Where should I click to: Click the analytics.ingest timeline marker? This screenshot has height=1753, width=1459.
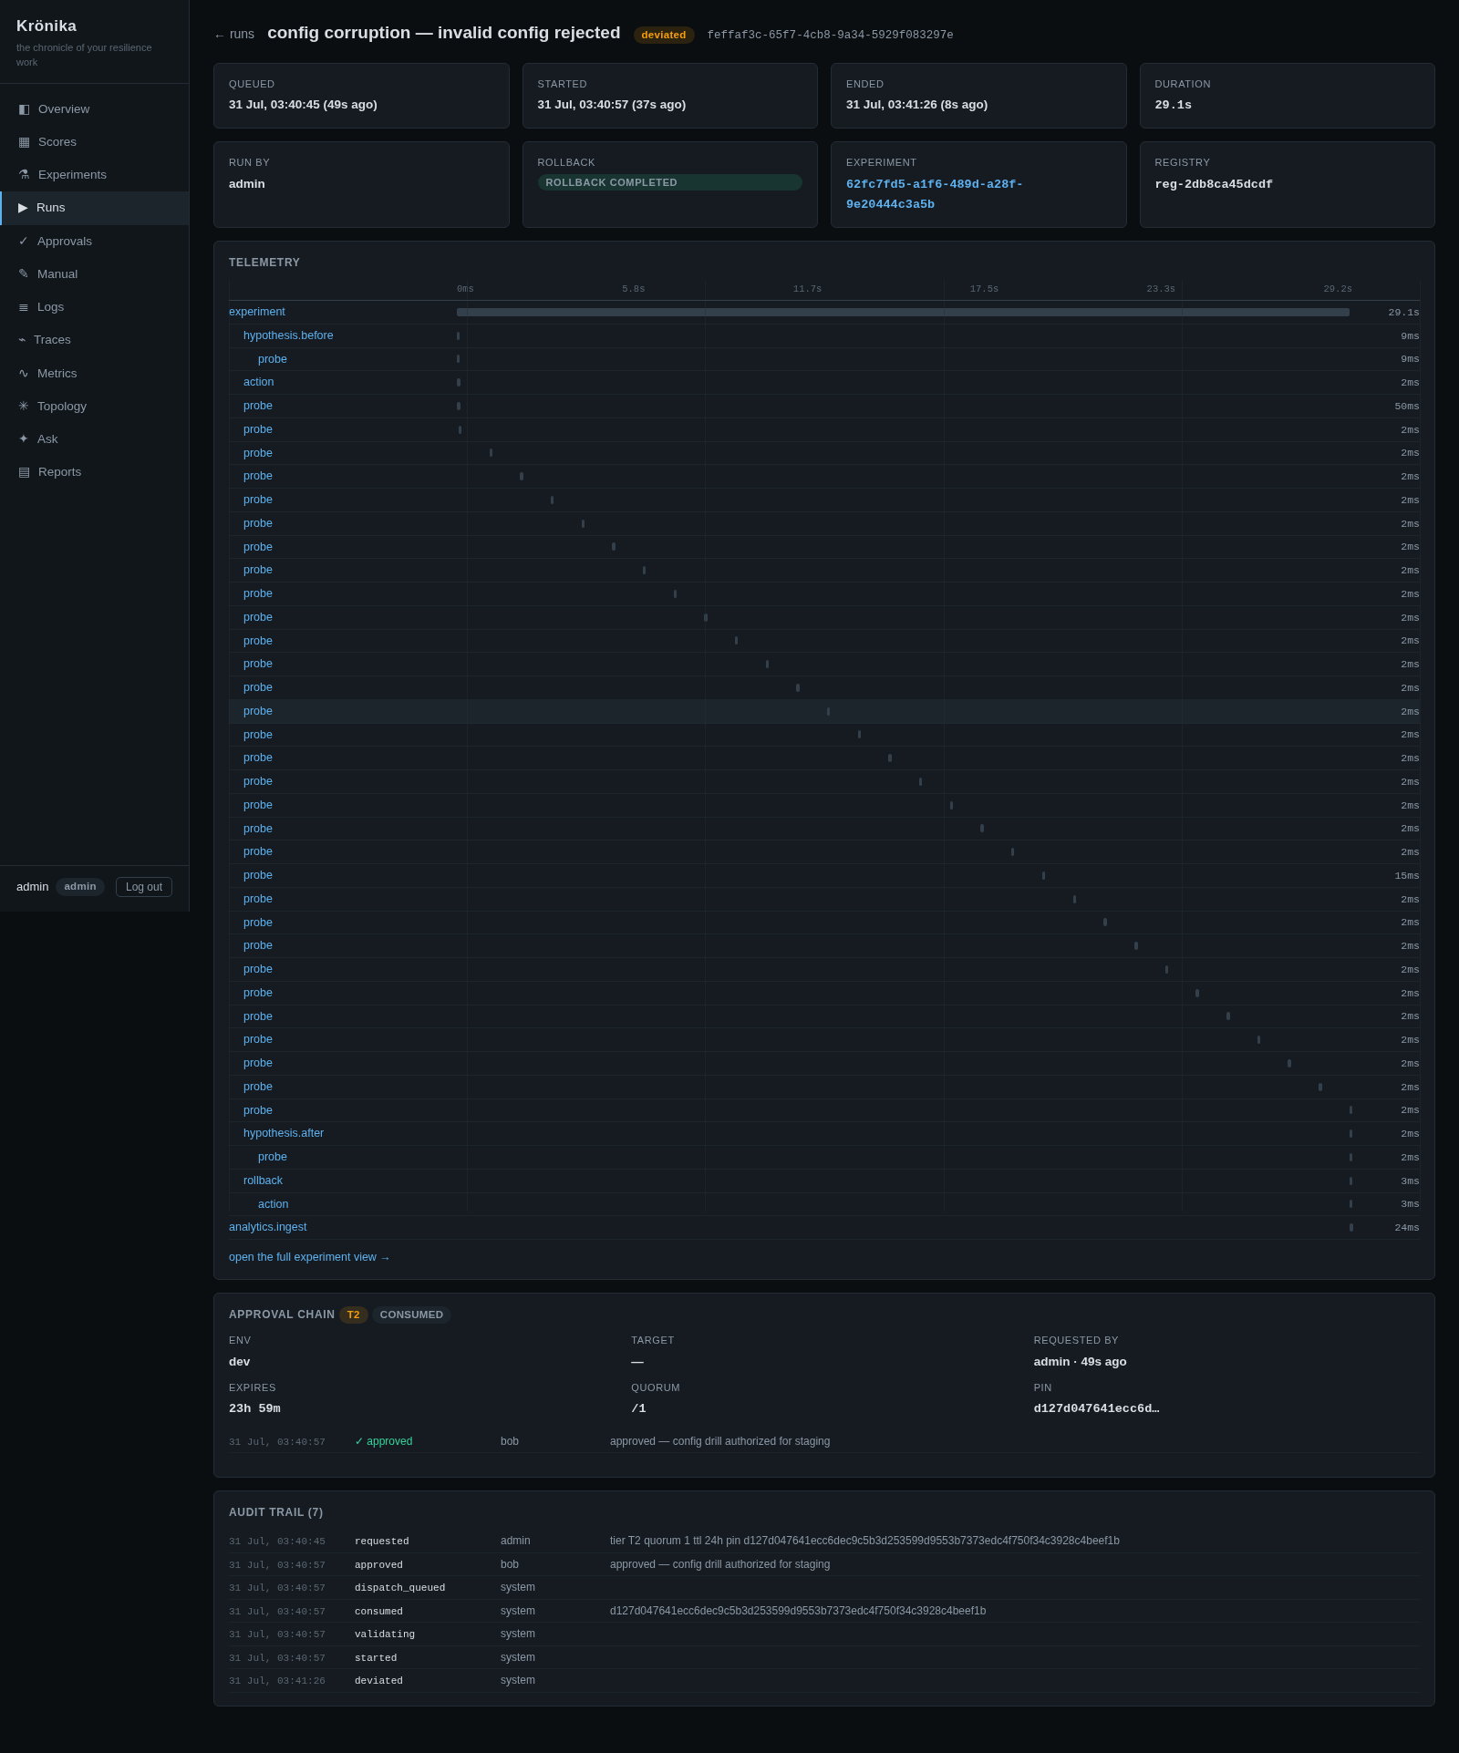[x=1351, y=1228]
